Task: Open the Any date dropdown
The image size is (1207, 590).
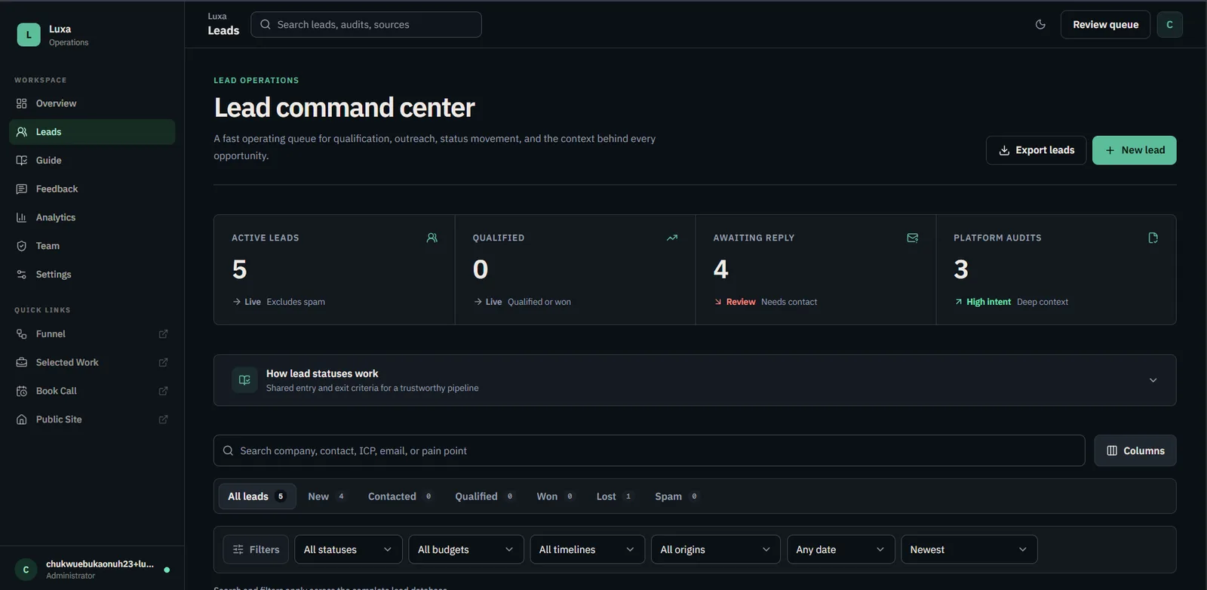Action: click(x=840, y=549)
